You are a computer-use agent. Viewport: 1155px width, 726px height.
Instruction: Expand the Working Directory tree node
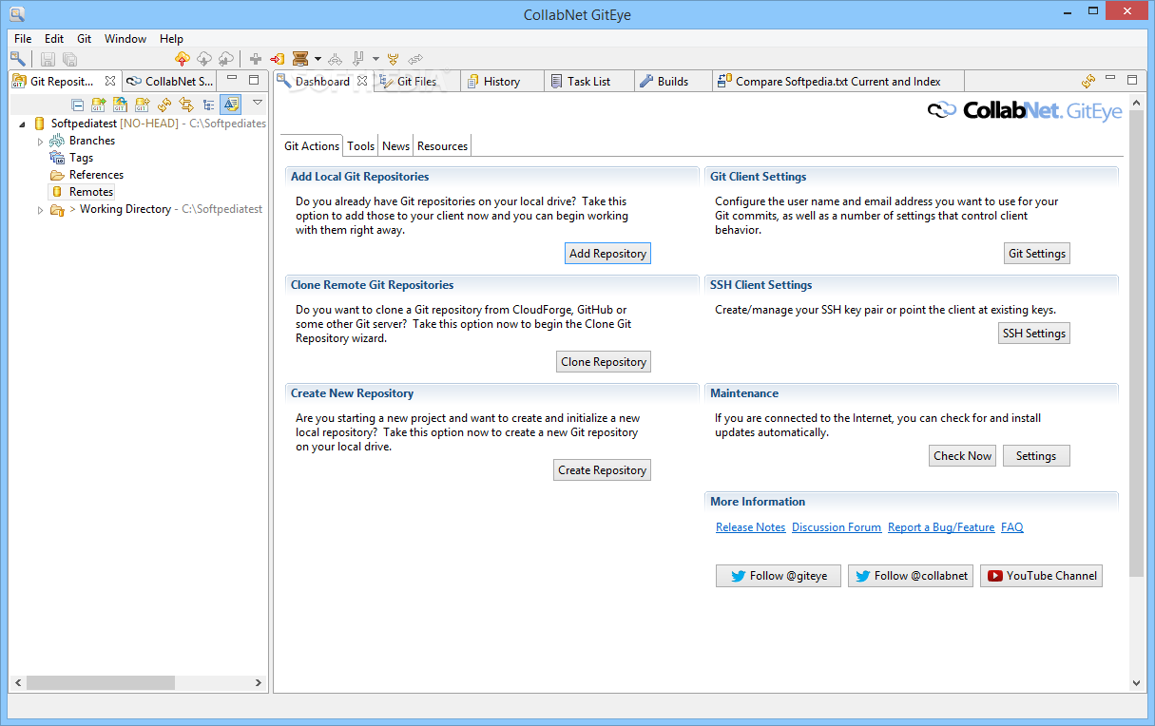point(40,209)
